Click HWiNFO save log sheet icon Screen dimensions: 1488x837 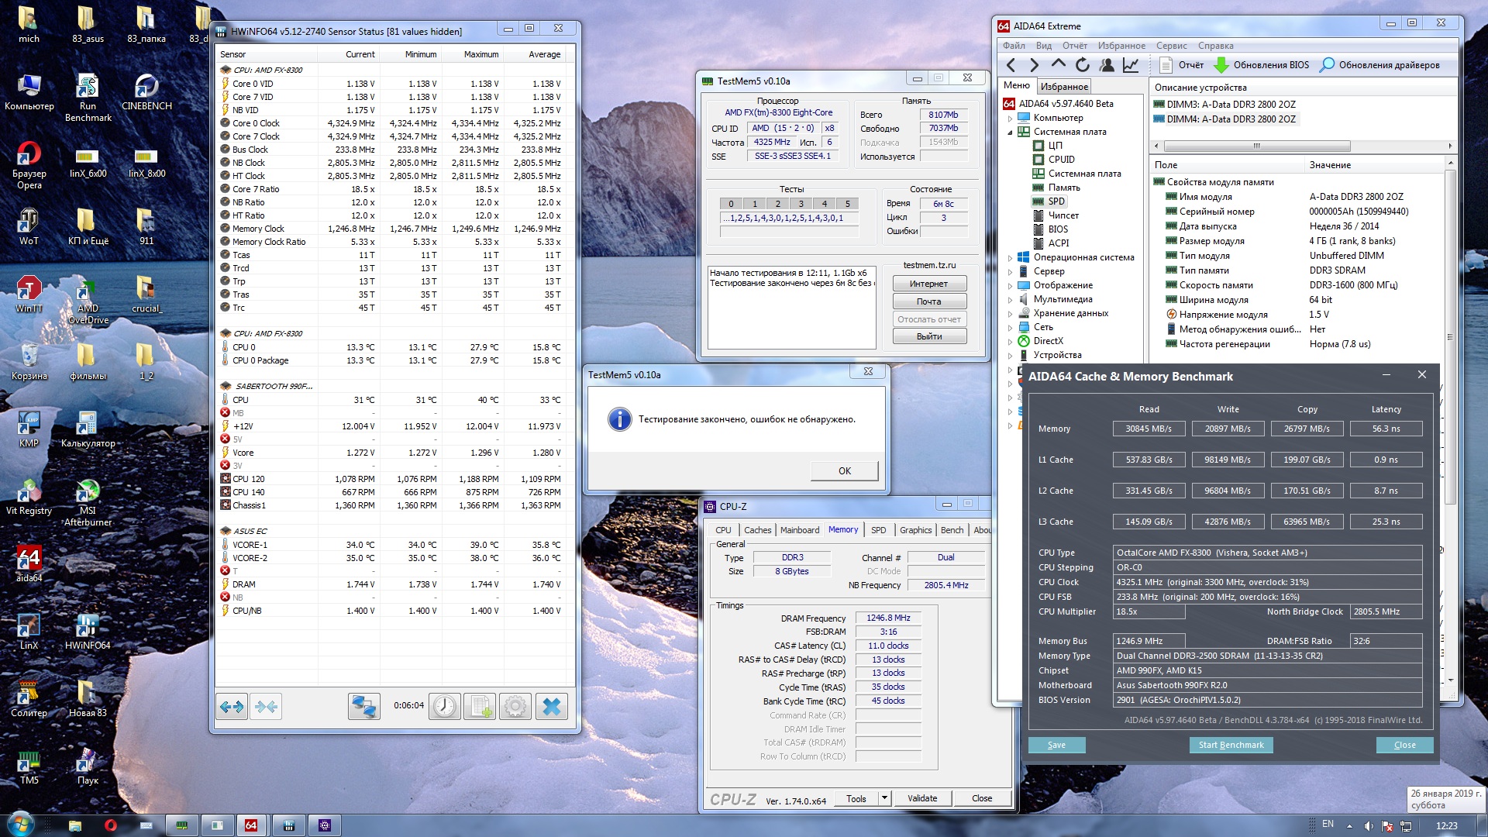480,706
